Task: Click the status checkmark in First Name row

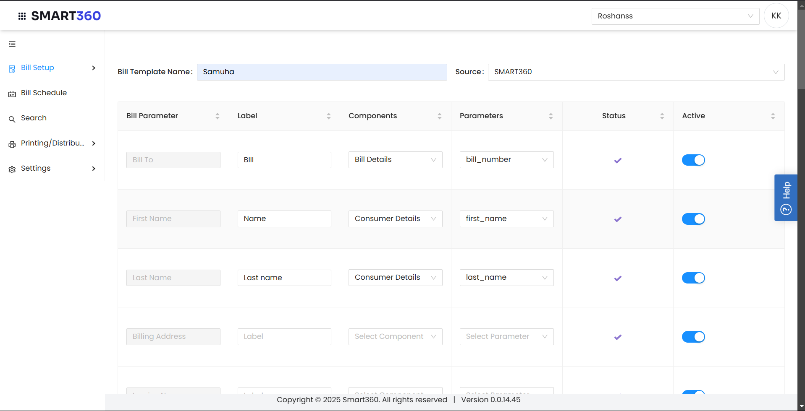Action: click(x=618, y=219)
